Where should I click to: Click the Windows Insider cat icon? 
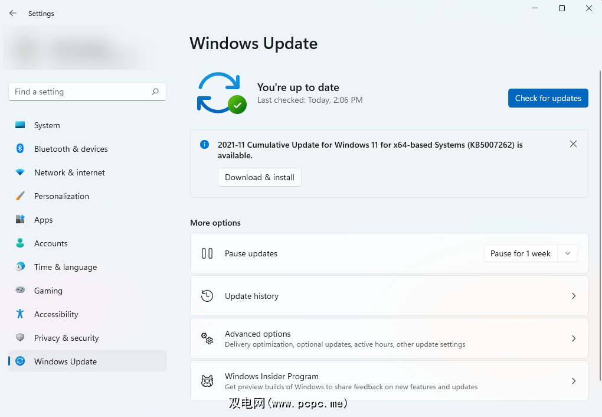pos(207,381)
